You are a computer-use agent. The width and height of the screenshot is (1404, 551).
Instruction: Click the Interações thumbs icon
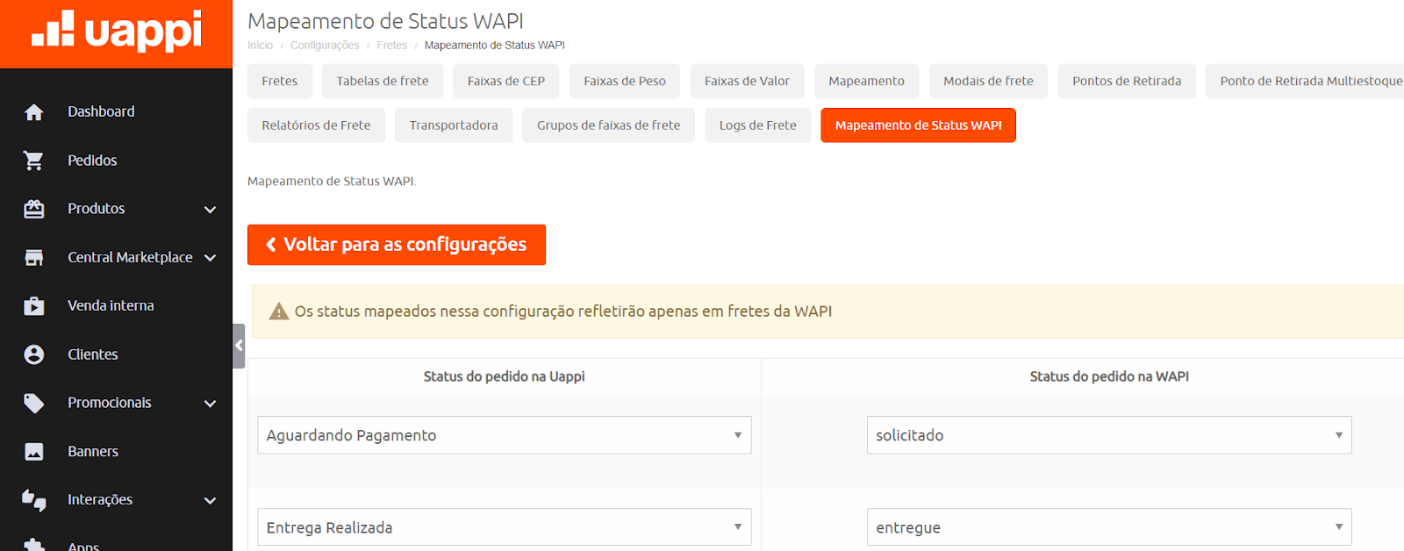34,500
